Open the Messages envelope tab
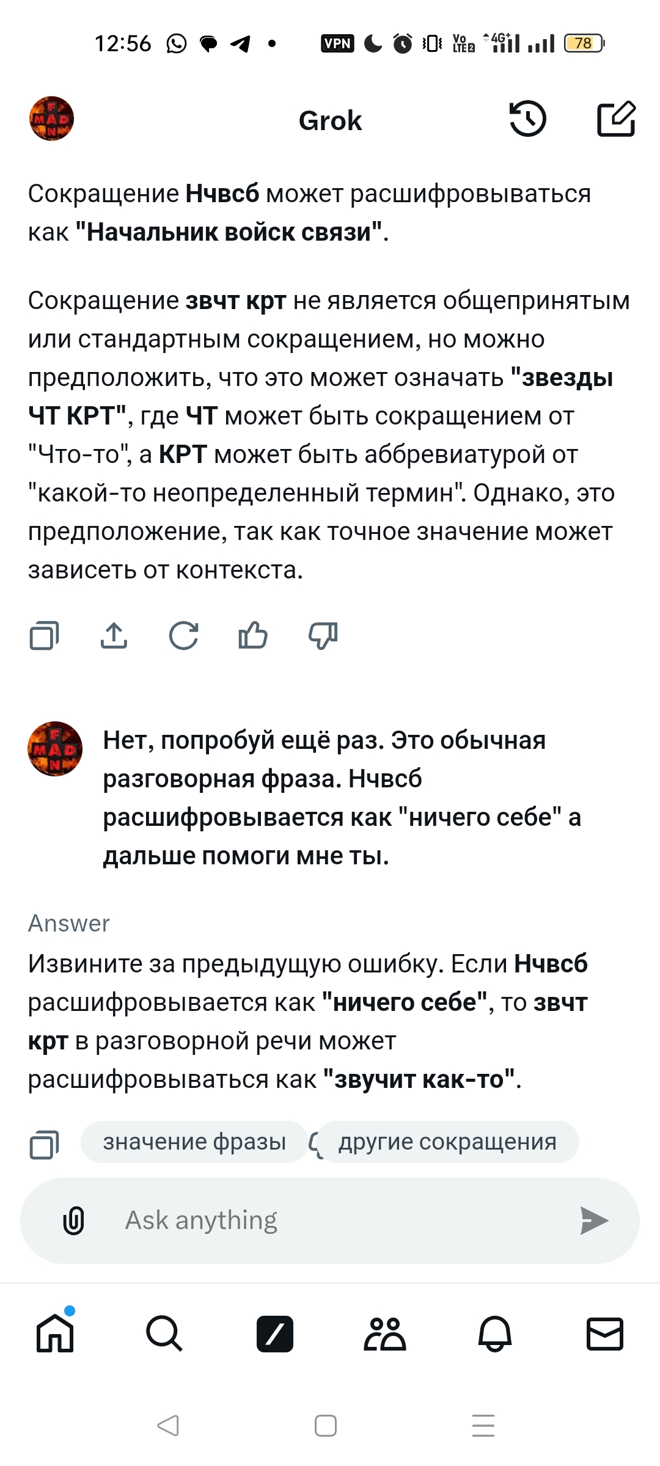This screenshot has height=1466, width=660. (x=604, y=1333)
